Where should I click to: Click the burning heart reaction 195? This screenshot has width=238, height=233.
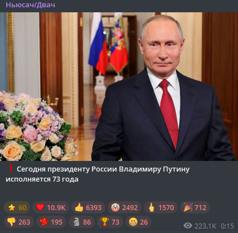(51, 222)
